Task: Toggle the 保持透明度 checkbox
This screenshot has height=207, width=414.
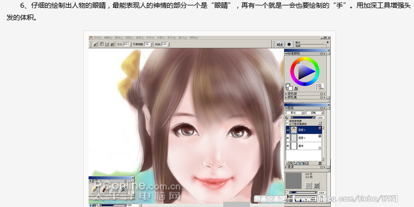Action: click(287, 121)
